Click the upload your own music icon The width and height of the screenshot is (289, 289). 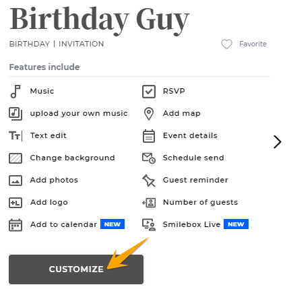pos(15,114)
